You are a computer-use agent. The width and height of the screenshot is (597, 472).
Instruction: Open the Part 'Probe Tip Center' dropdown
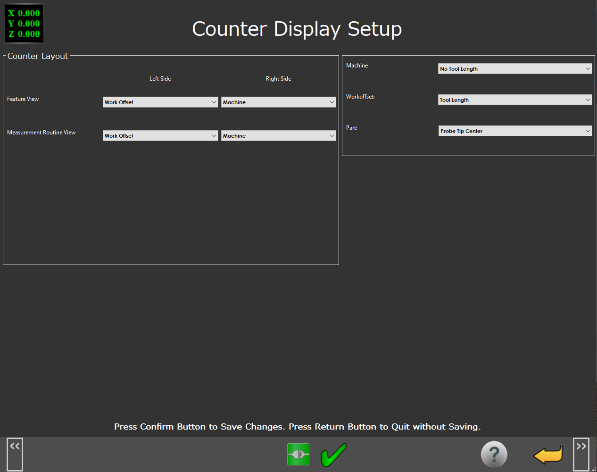coord(514,131)
